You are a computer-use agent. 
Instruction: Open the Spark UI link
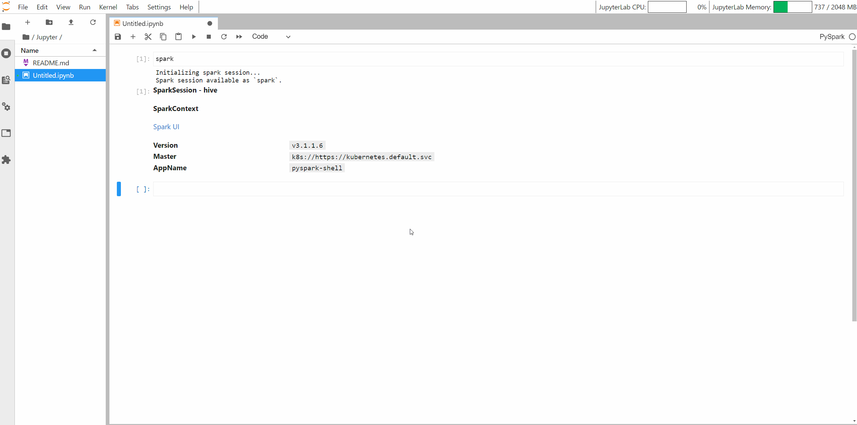(x=166, y=127)
